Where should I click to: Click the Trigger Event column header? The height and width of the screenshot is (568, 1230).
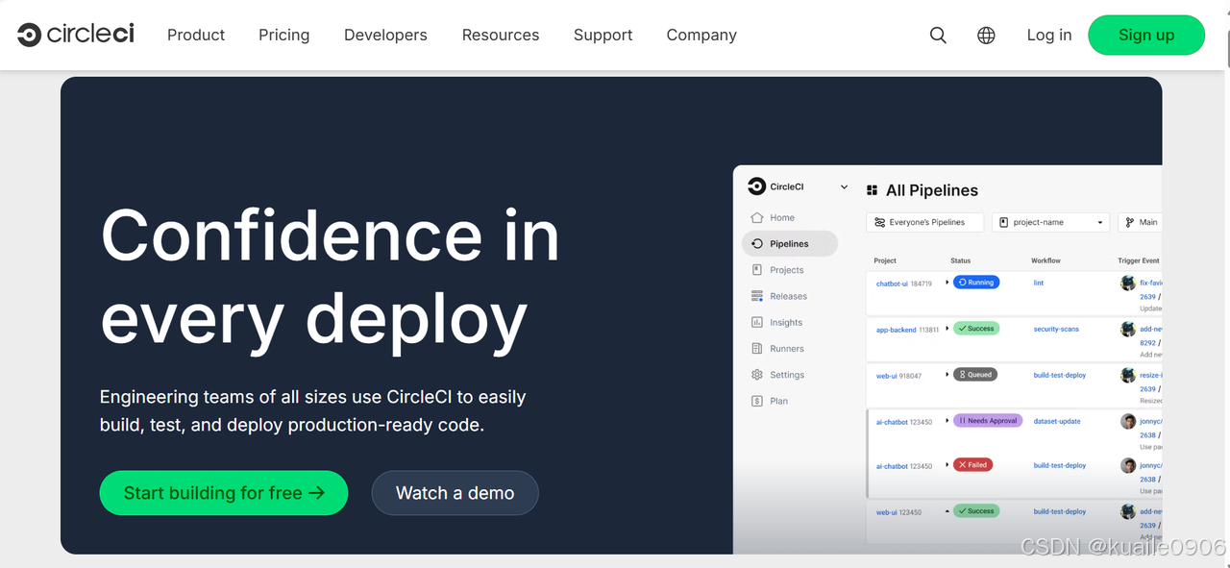(1139, 260)
